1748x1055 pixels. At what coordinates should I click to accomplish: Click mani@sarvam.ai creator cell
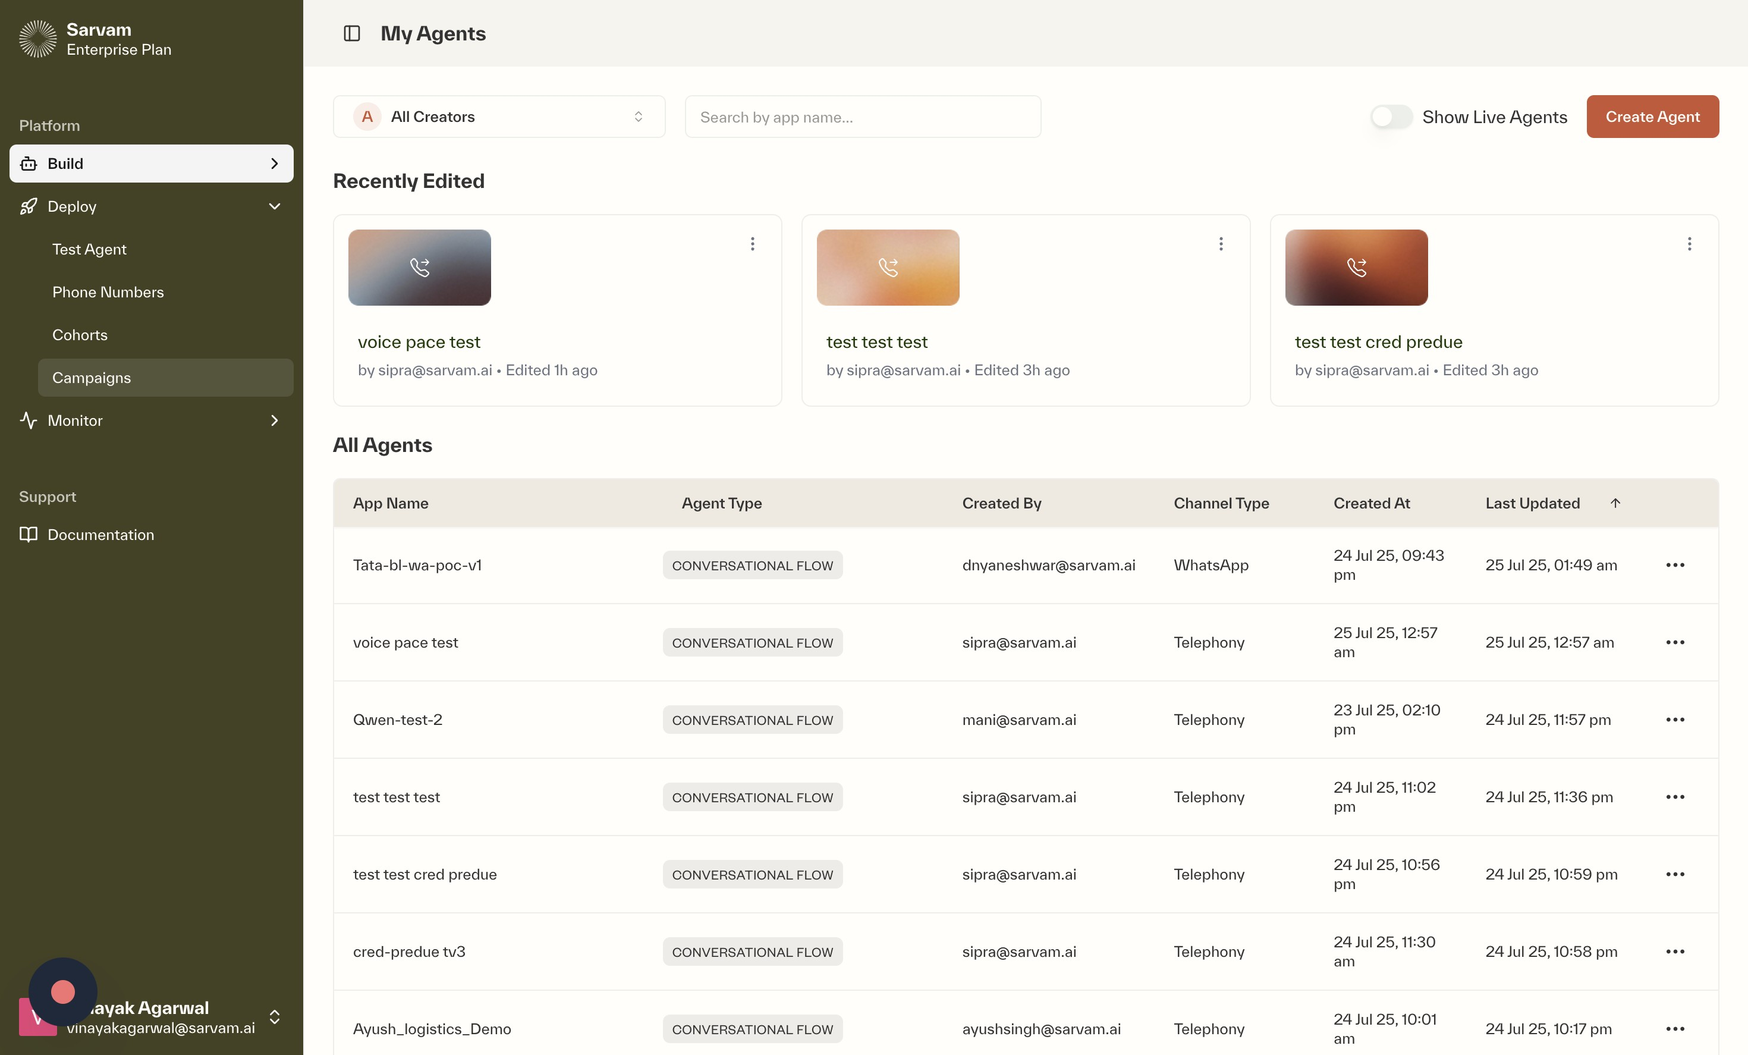(x=1018, y=720)
